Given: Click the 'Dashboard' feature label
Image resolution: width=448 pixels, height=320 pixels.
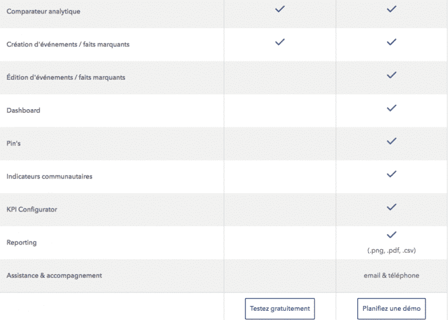Looking at the screenshot, I should coord(23,110).
